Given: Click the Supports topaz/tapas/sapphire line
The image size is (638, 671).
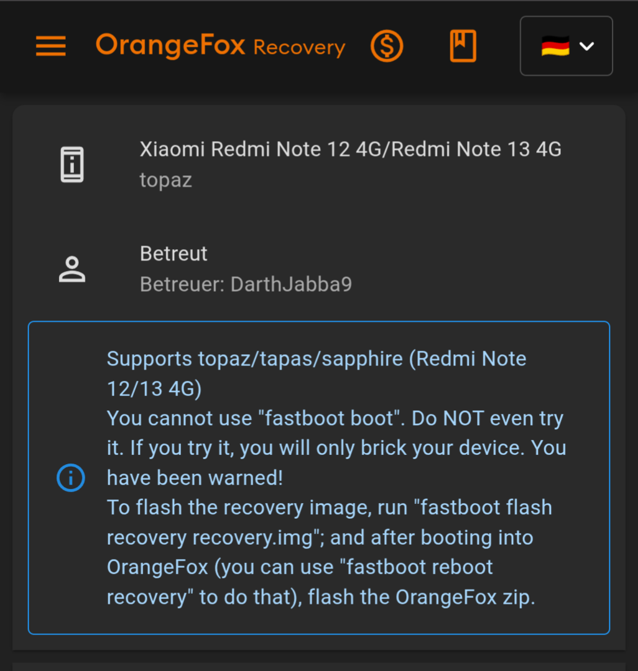Looking at the screenshot, I should point(316,358).
